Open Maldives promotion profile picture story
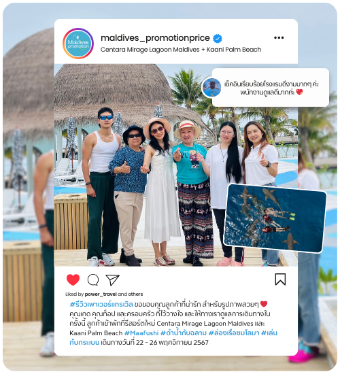 point(78,44)
